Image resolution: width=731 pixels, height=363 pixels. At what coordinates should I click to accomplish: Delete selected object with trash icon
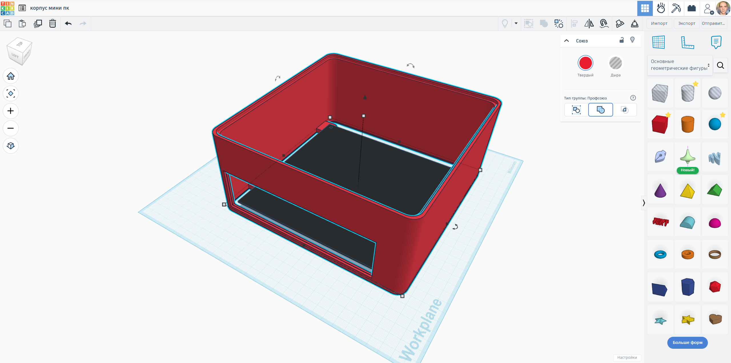point(53,23)
